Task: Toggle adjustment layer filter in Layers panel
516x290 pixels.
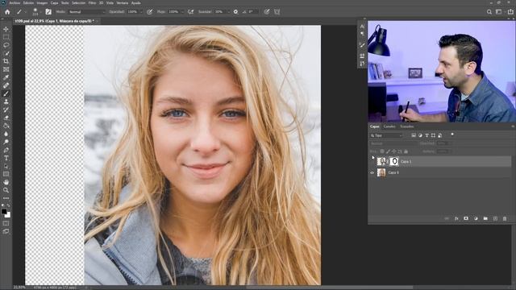Action: click(x=420, y=135)
